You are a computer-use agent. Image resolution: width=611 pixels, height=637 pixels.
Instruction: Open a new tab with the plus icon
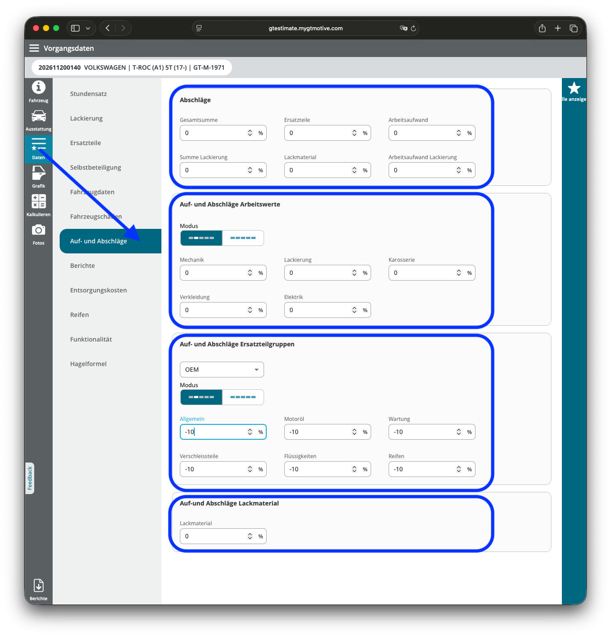[558, 28]
